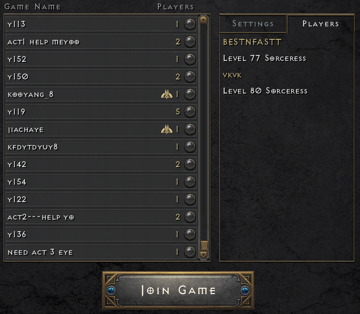
Task: Click the winged ladder icon on KOOYANG_8 row
Action: (167, 94)
